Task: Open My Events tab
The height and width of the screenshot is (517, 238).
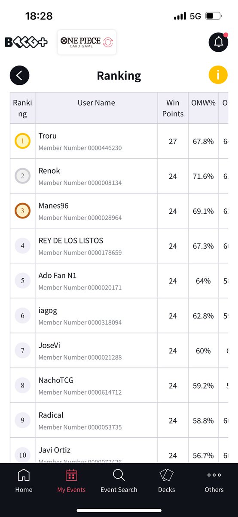Action: [71, 481]
